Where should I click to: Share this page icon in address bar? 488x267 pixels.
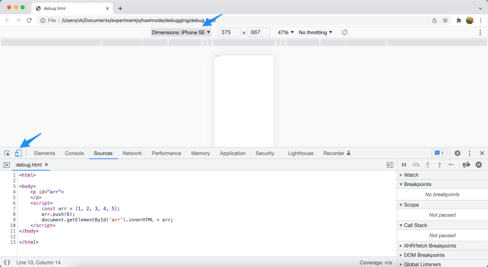pyautogui.click(x=434, y=21)
